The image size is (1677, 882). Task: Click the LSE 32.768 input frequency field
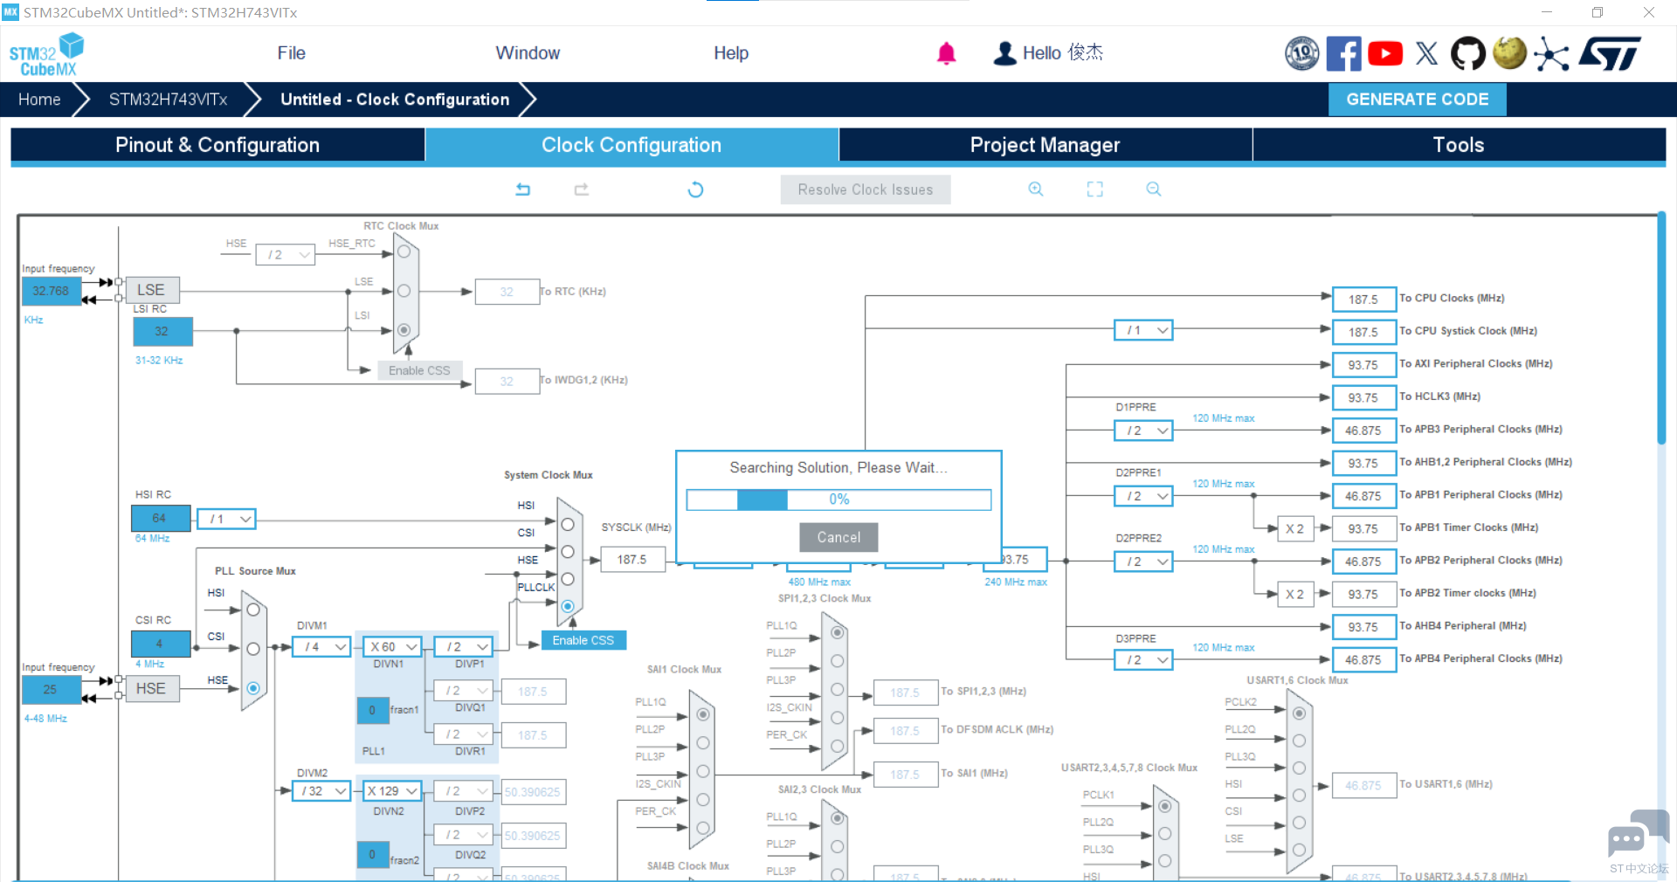click(x=51, y=291)
